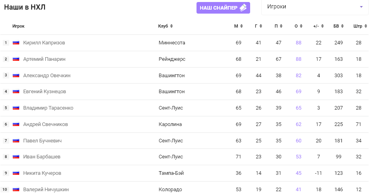This screenshot has width=371, height=196.
Task: Open Евгений Кузнецов player profile
Action: click(44, 92)
